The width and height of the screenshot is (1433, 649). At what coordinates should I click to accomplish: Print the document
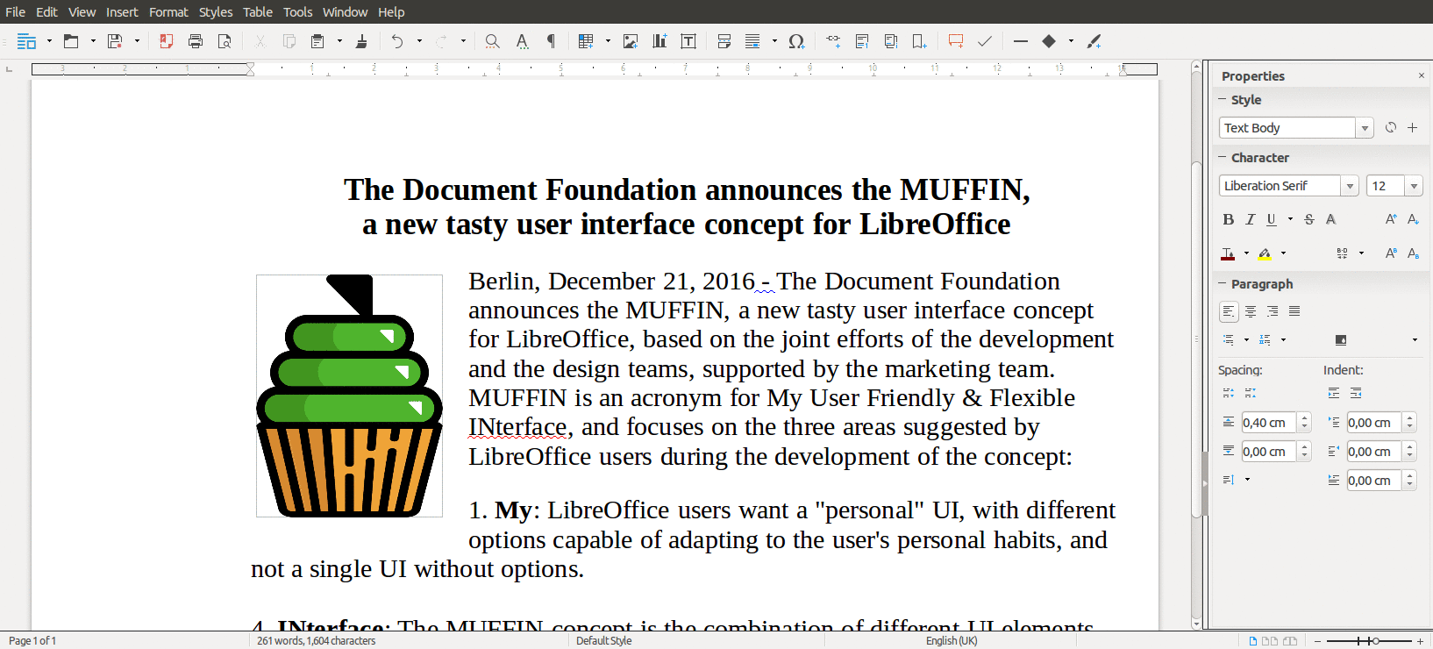[196, 41]
